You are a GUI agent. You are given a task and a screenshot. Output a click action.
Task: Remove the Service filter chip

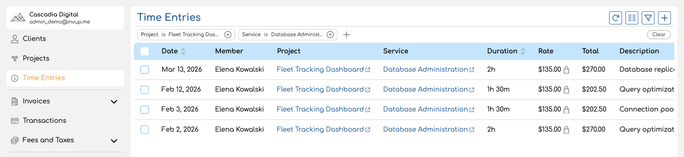pyautogui.click(x=331, y=35)
